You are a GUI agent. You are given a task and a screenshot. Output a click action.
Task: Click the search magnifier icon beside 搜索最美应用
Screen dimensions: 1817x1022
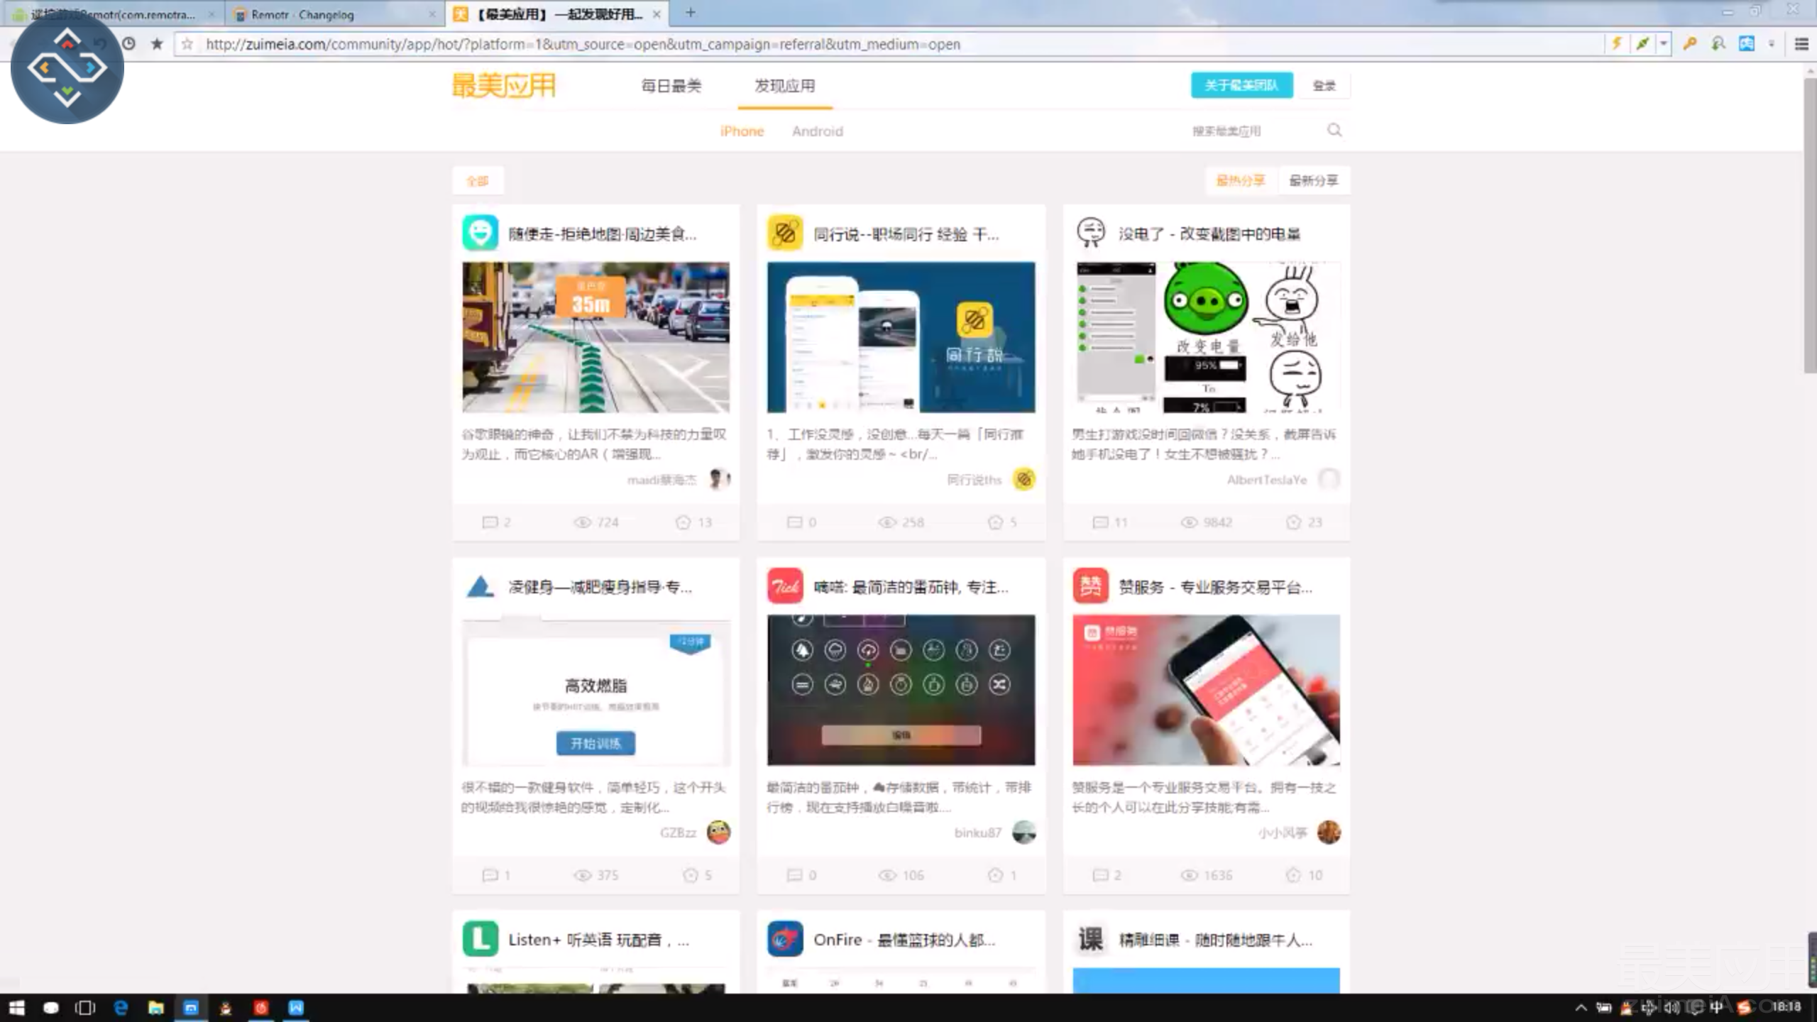(1334, 131)
